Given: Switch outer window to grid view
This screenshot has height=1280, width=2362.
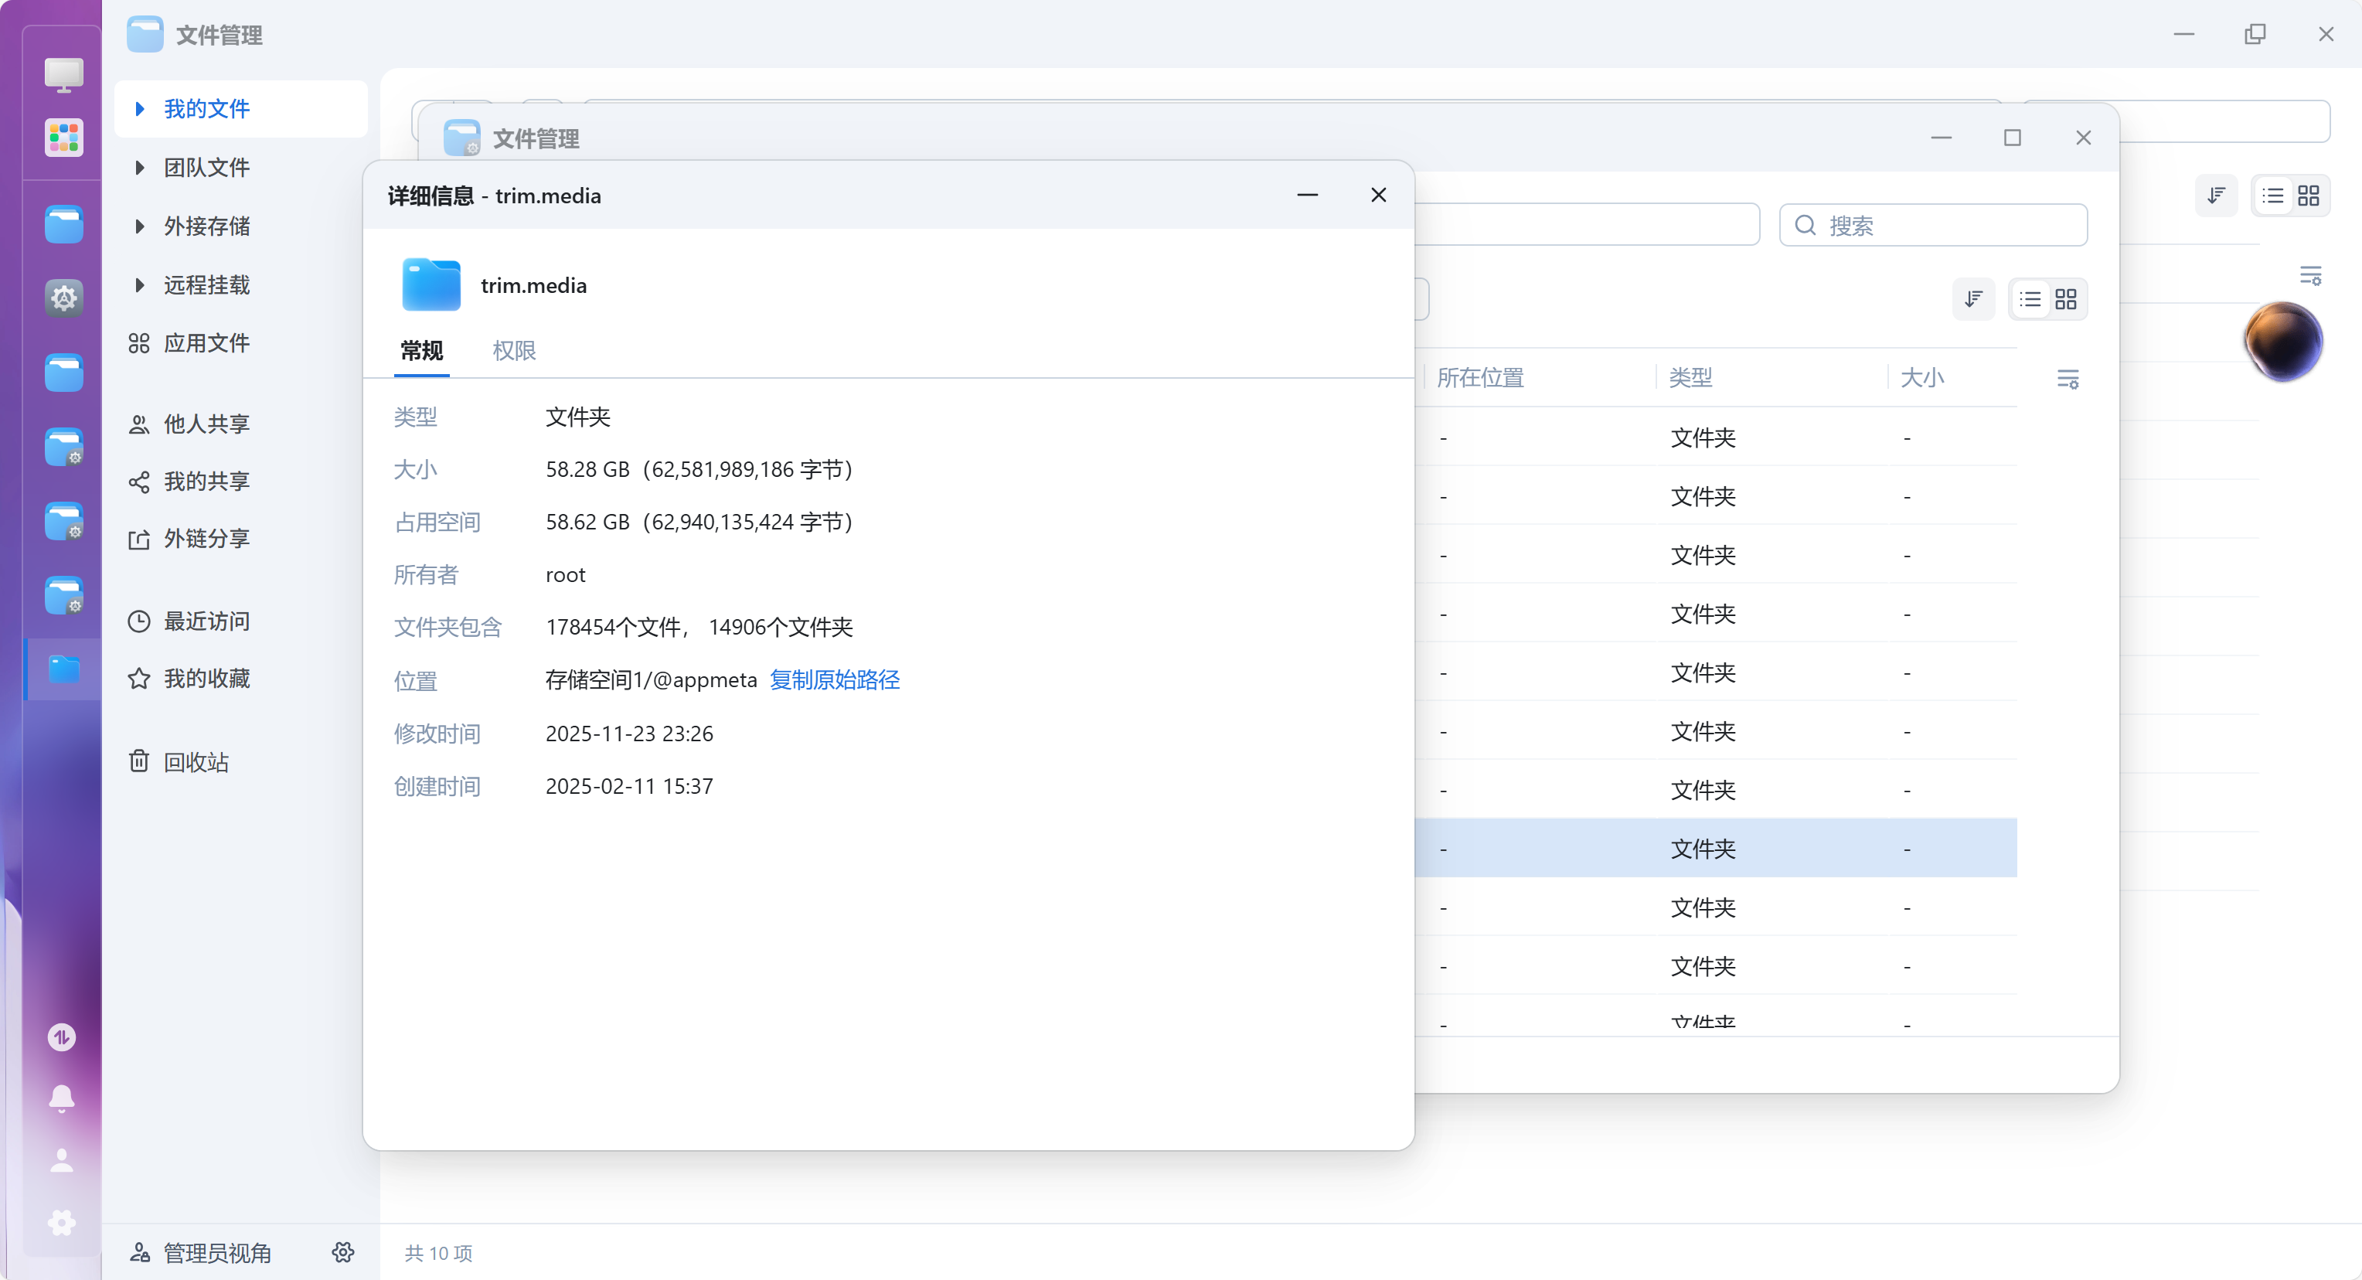Looking at the screenshot, I should click(2308, 196).
